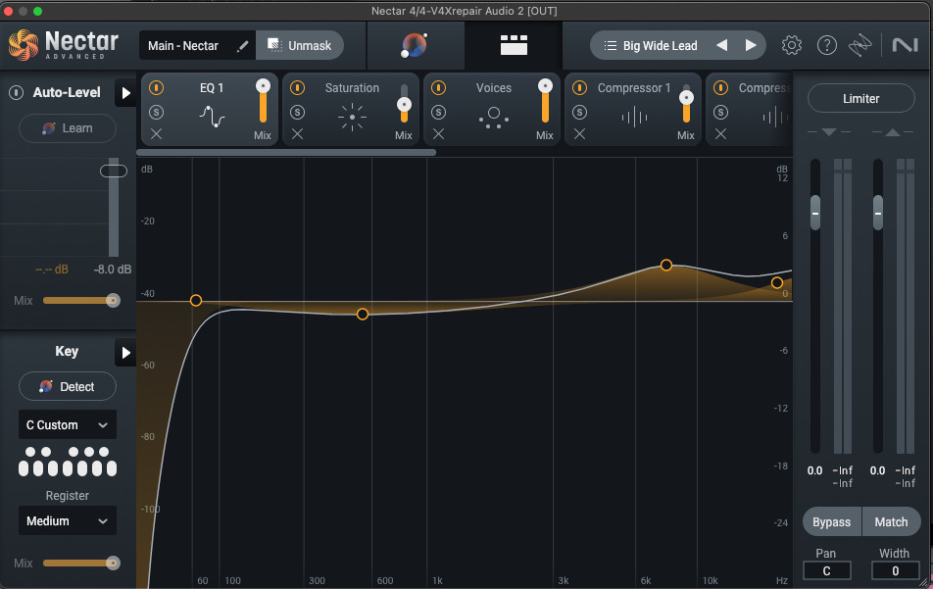
Task: Remove the EQ 1 module
Action: tap(156, 134)
